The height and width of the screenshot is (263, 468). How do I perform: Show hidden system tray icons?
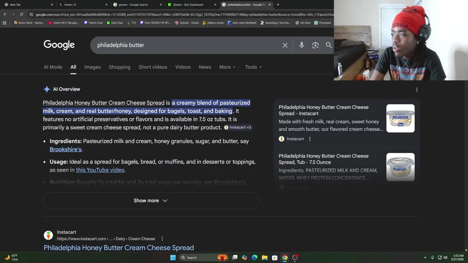click(425, 258)
